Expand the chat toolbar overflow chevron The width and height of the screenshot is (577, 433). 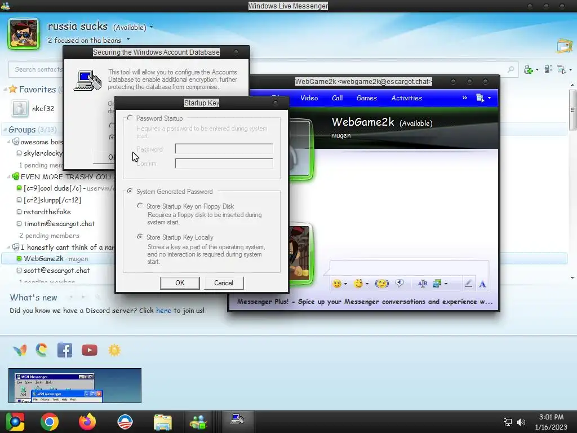pyautogui.click(x=465, y=98)
